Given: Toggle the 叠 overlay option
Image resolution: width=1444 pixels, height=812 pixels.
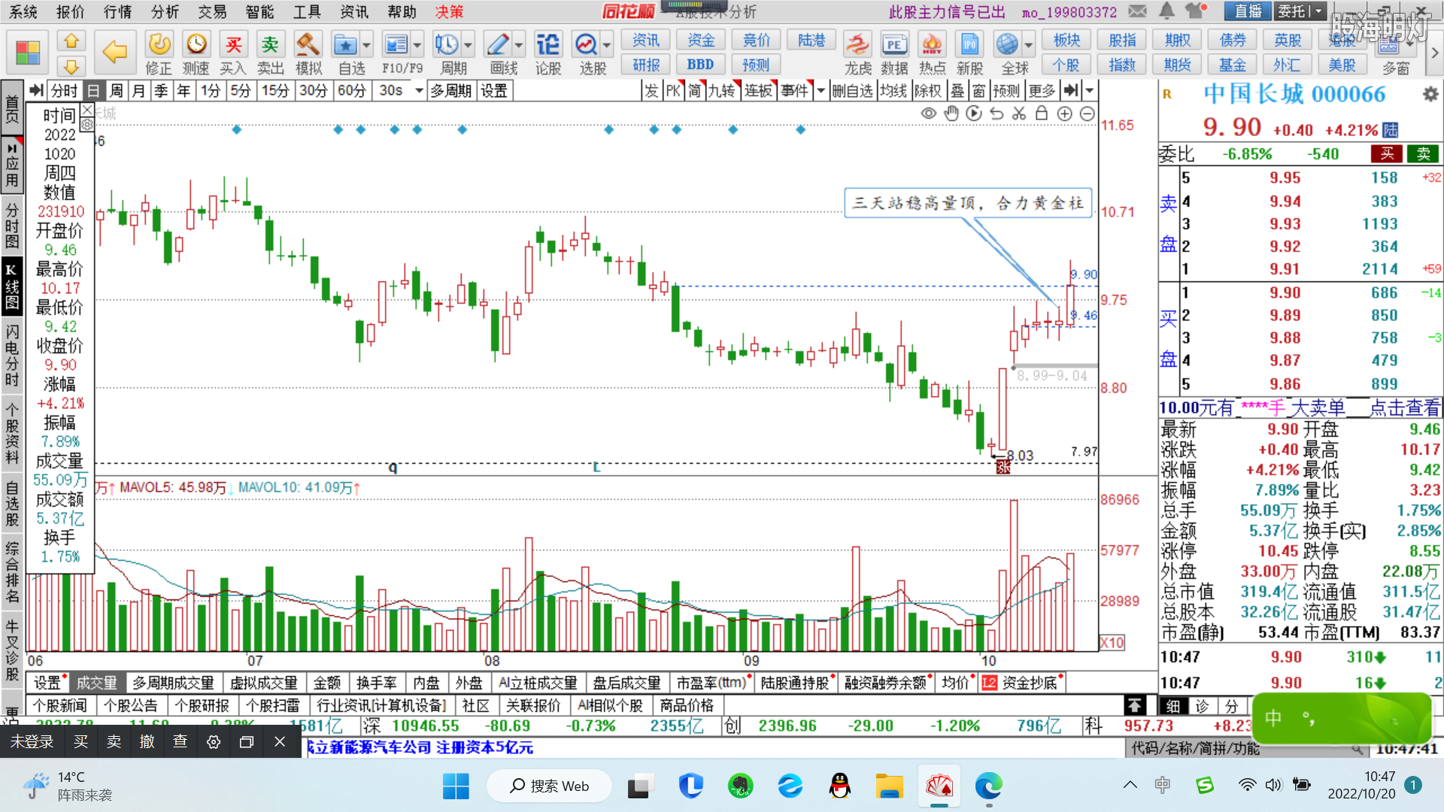Looking at the screenshot, I should [957, 91].
